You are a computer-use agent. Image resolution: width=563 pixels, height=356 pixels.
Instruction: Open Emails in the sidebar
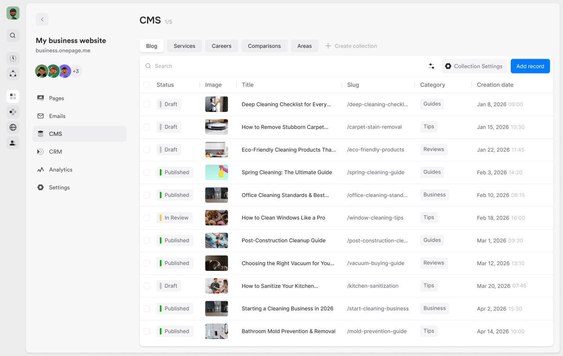coord(79,116)
